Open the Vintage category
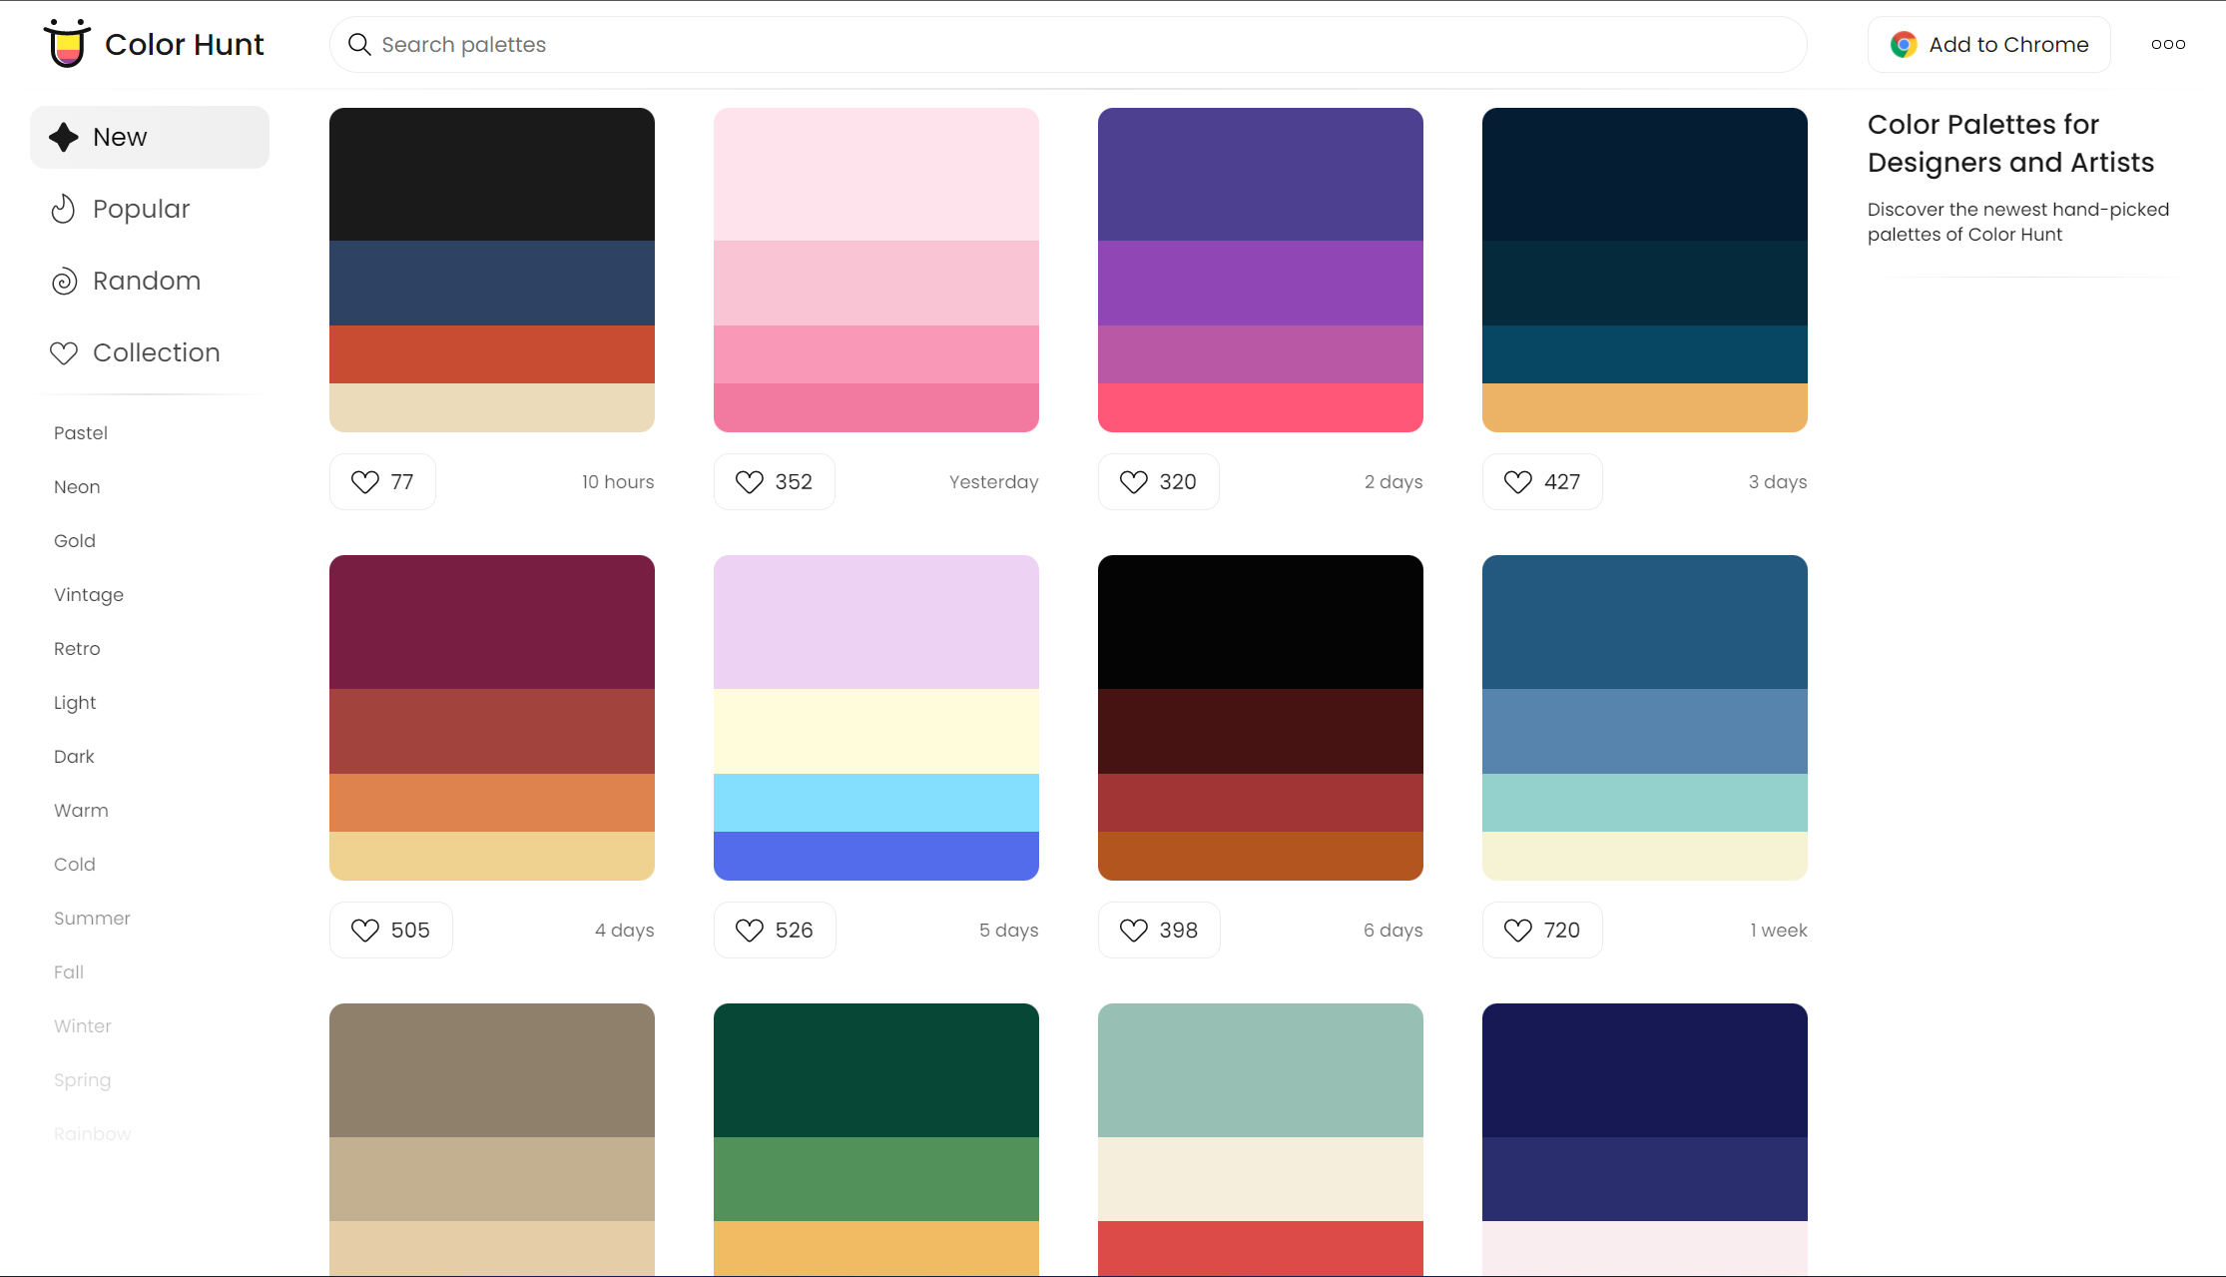The height and width of the screenshot is (1277, 2226). (88, 594)
